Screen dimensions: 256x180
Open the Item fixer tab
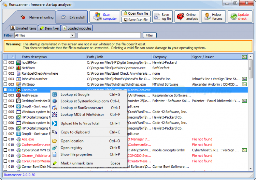coord(49,28)
